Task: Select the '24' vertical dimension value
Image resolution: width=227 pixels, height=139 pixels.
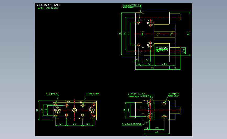Action: [x=129, y=110]
